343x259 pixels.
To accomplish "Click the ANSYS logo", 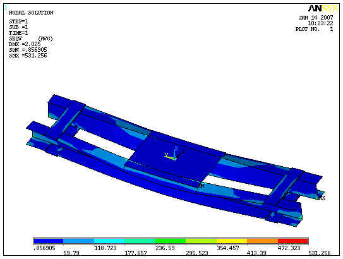I will pos(323,9).
